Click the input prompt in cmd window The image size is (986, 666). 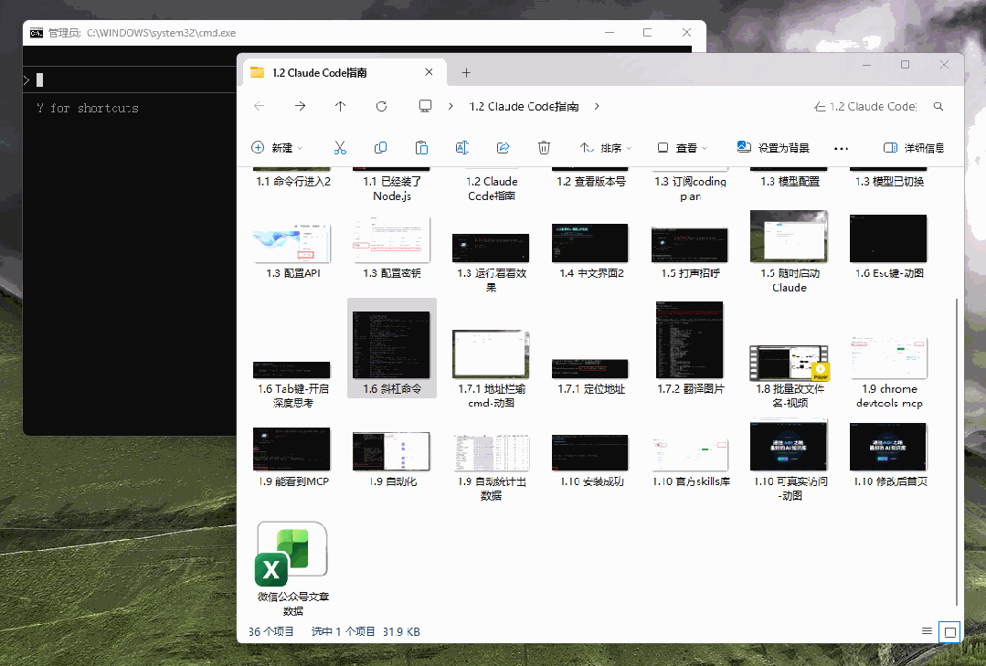[x=129, y=79]
